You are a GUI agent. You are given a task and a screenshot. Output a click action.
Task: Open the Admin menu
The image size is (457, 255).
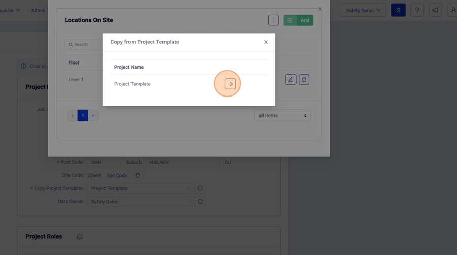coord(38,10)
